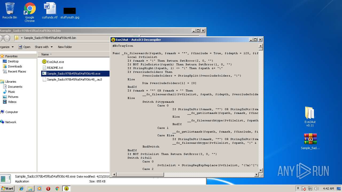This screenshot has height=192, width=342.
Task: Click the Open button in Explorer toolbar
Action: 24,47
